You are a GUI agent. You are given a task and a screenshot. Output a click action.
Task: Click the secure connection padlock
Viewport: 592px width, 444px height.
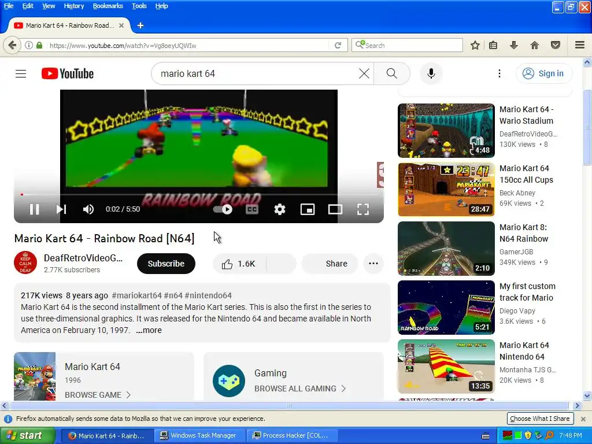(x=39, y=45)
